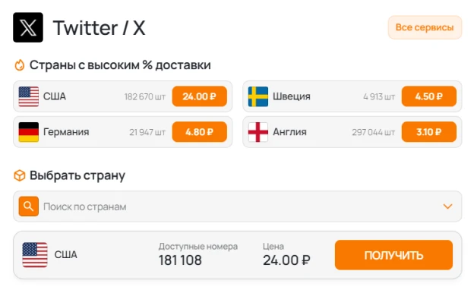Click the Twitter / X logo icon
Image resolution: width=474 pixels, height=293 pixels.
(x=28, y=27)
